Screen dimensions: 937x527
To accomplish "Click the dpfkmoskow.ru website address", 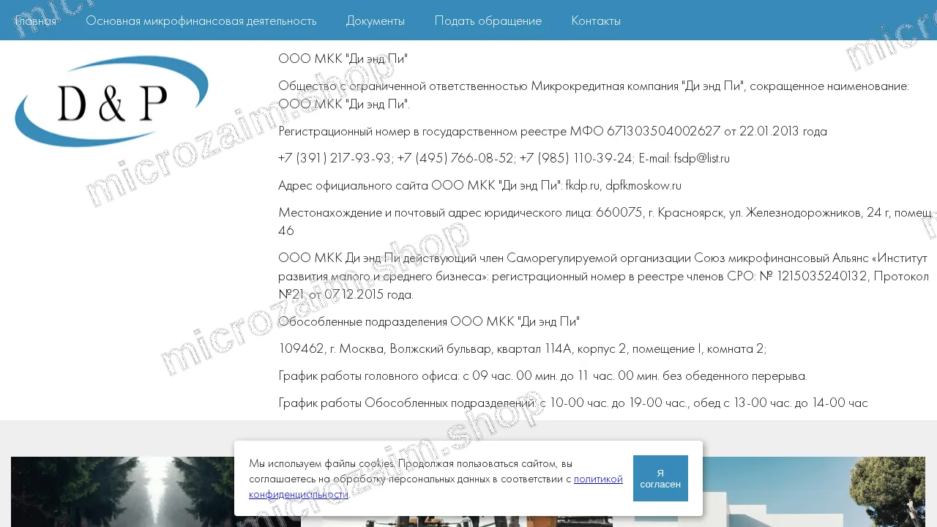I will pos(643,185).
